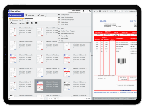Open the user profile dropdown
144x108 pixels.
point(85,11)
